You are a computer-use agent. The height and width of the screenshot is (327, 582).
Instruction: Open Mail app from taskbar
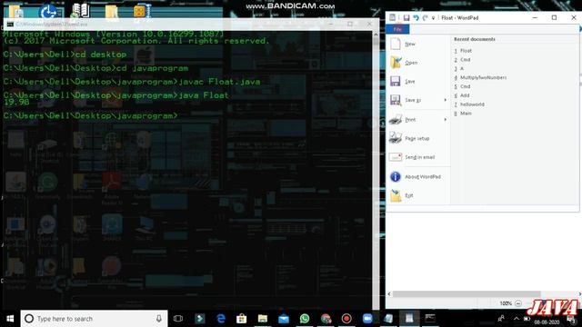click(x=284, y=319)
